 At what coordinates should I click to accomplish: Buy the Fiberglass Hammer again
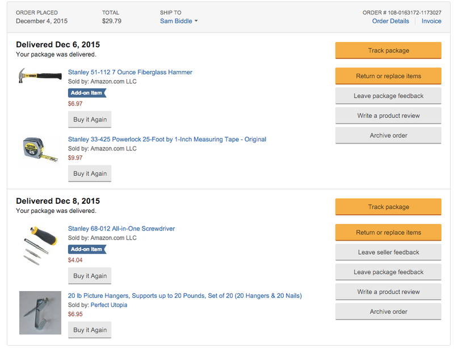[x=90, y=119]
